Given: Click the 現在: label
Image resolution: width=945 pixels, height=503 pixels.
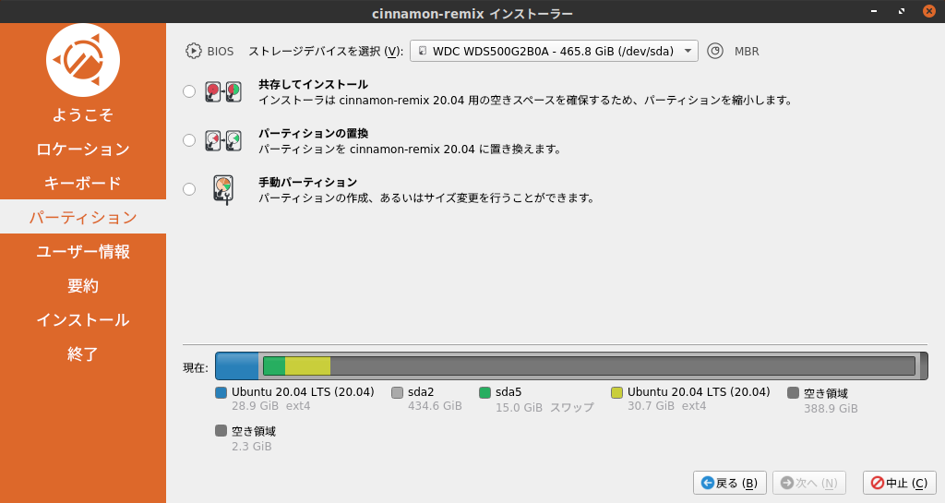Looking at the screenshot, I should coord(196,367).
